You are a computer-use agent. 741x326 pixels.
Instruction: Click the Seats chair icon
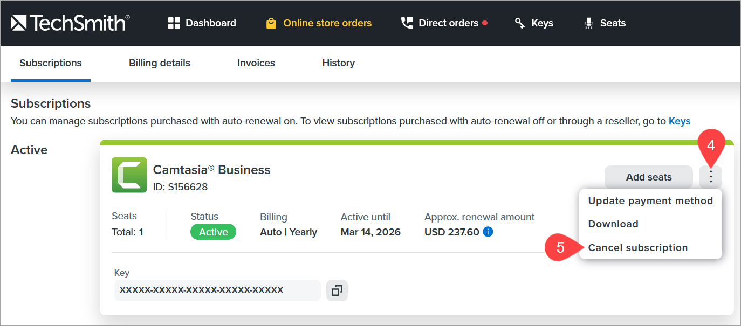click(588, 23)
